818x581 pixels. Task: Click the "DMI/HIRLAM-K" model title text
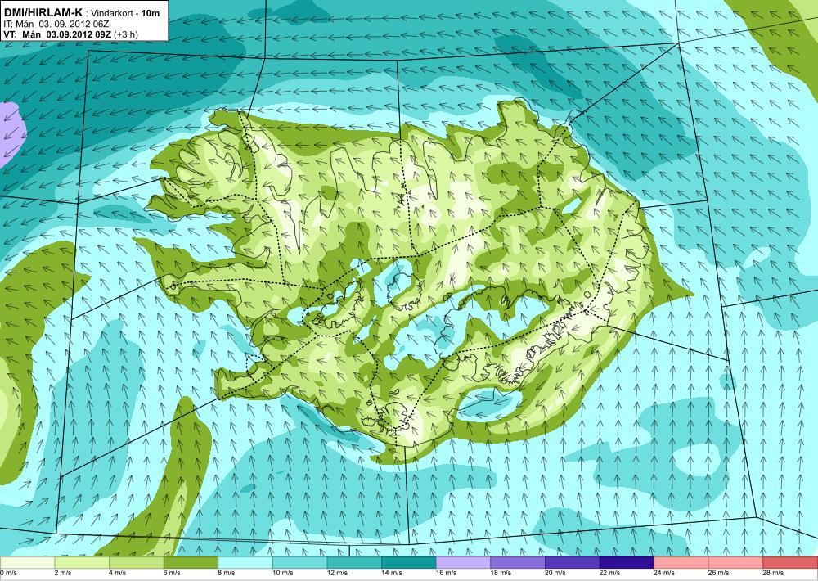(x=43, y=13)
